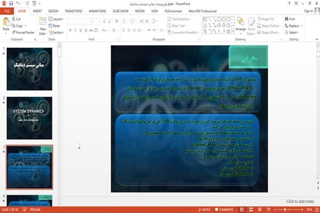320x213 pixels.
Task: Select the SYSTEM DYNAMICS slide 2 thumbnail
Action: point(29,118)
